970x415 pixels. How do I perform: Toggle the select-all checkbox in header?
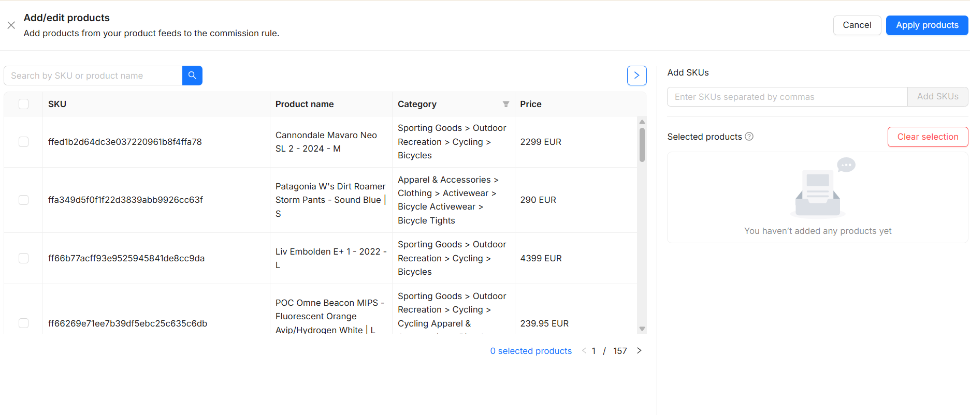point(23,104)
